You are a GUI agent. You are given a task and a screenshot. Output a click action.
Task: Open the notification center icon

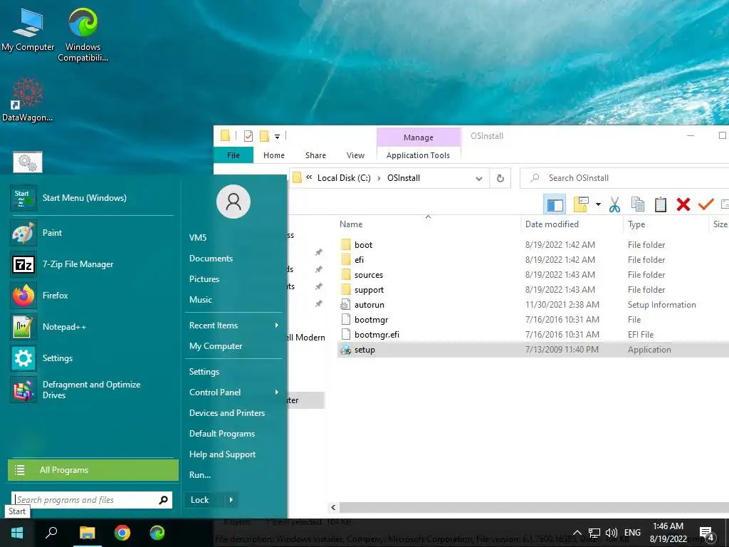[x=707, y=533]
